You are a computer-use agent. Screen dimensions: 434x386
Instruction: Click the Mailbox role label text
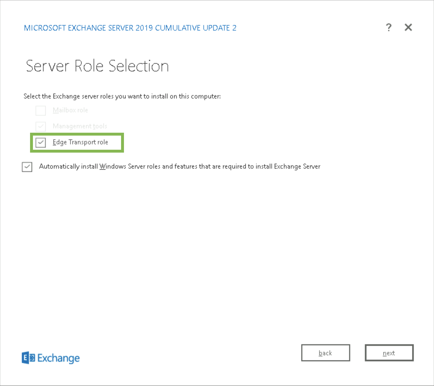[71, 110]
